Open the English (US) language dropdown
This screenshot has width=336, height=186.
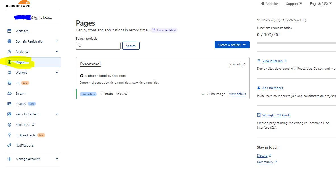coord(321,4)
